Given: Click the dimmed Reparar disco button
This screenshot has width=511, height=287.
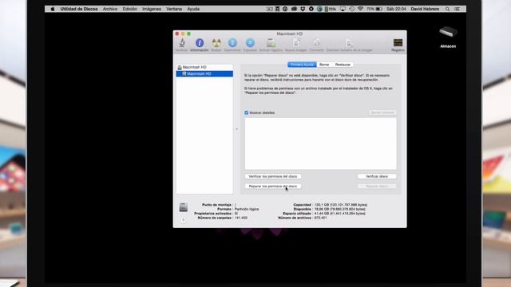Looking at the screenshot, I should click(377, 187).
